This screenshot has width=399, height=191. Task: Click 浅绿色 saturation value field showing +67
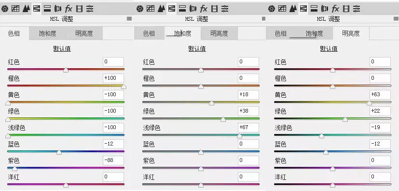tap(248, 128)
